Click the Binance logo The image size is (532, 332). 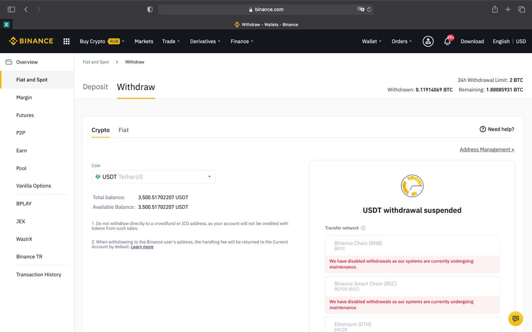coord(31,41)
